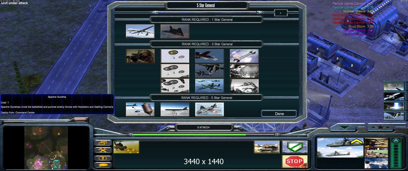Click 'RANK REQUIRED - 3 Star General' header
Viewport: 408px width, 171px height.
coord(207,44)
